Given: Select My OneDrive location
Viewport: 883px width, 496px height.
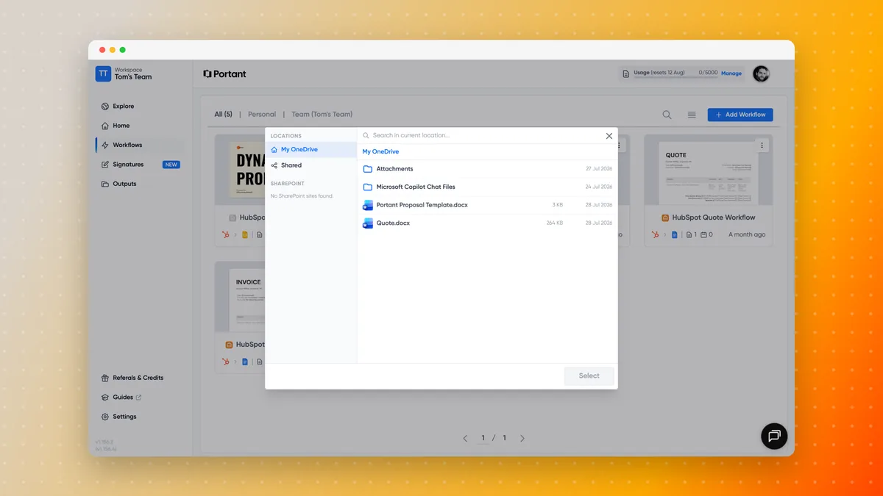Looking at the screenshot, I should click(x=311, y=150).
